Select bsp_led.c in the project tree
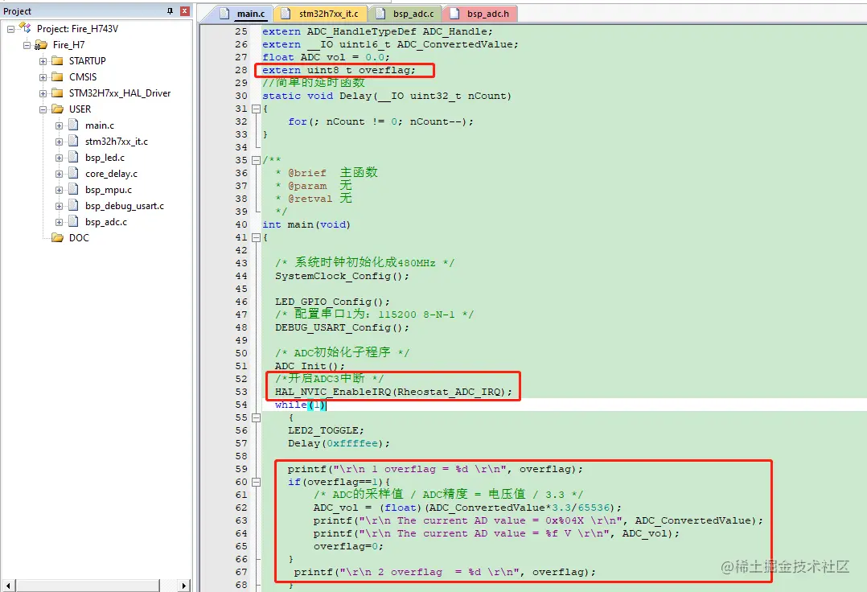This screenshot has height=592, width=867. click(105, 158)
